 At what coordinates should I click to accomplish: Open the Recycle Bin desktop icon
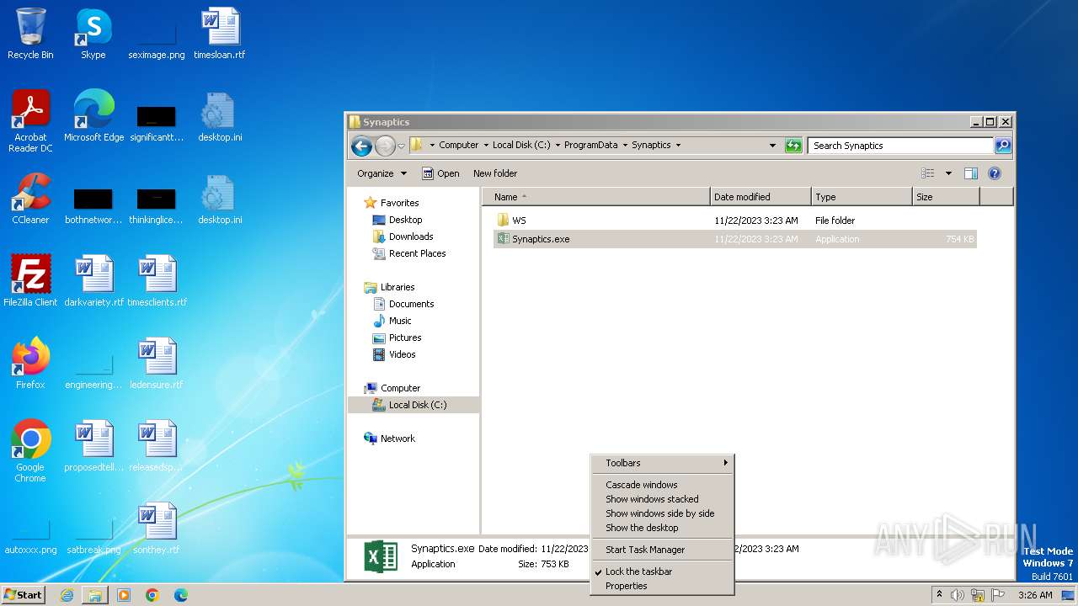(30, 34)
